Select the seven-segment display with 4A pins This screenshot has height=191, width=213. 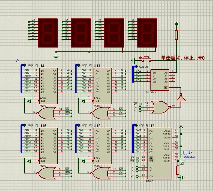pos(48,33)
